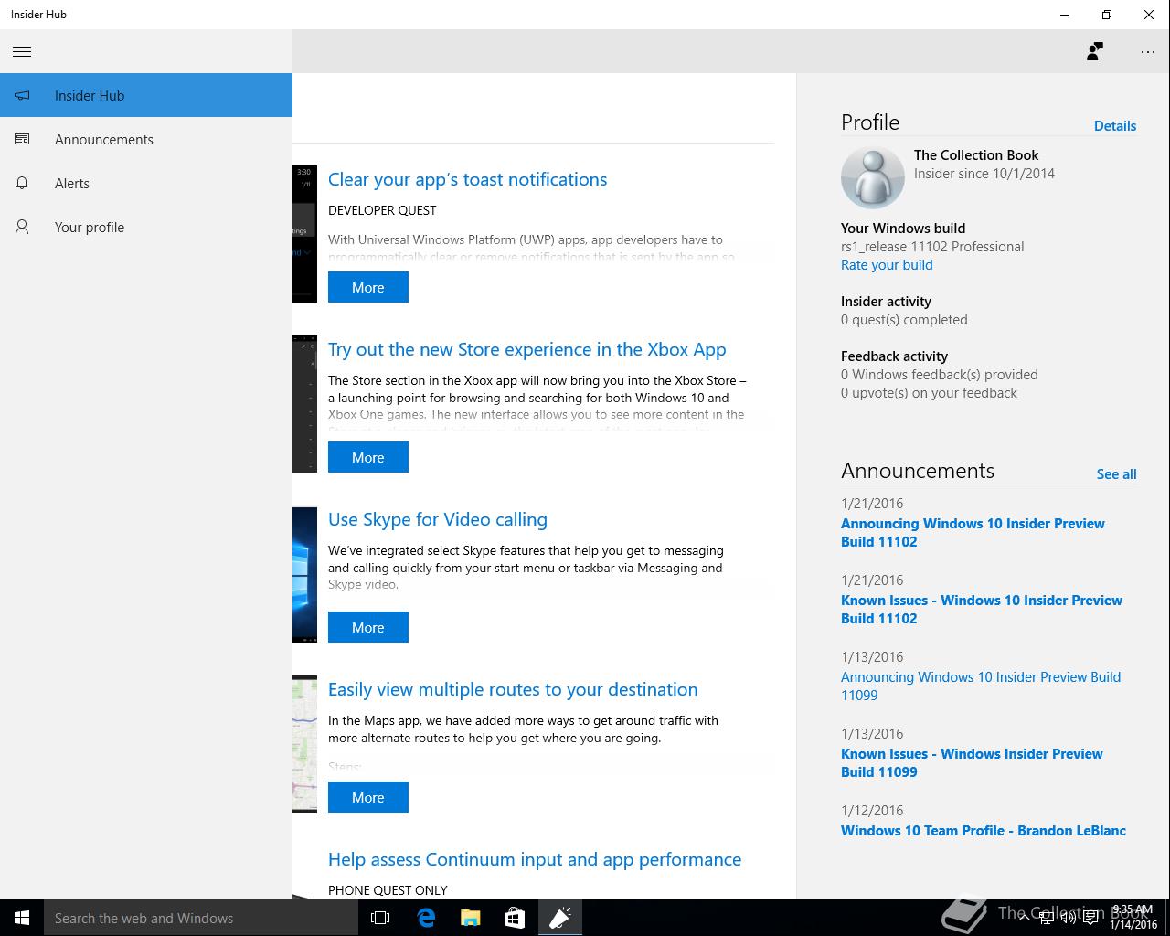
Task: Go to Announcements in the sidebar
Action: pyautogui.click(x=146, y=139)
